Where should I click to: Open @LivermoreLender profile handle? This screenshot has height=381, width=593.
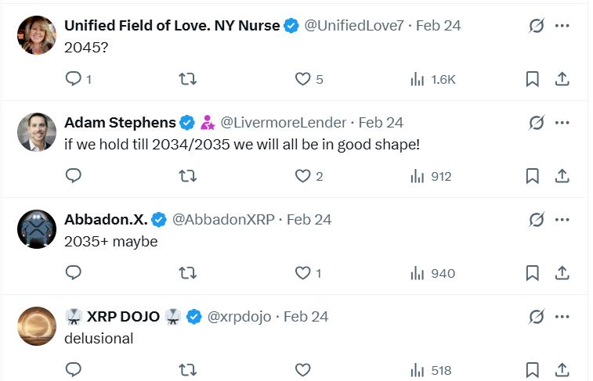(x=283, y=123)
